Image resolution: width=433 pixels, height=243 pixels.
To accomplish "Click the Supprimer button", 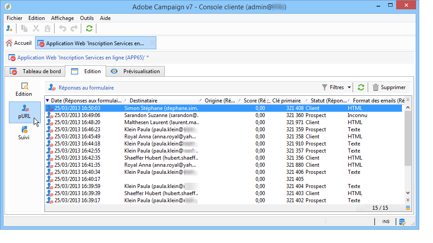I will 389,87.
